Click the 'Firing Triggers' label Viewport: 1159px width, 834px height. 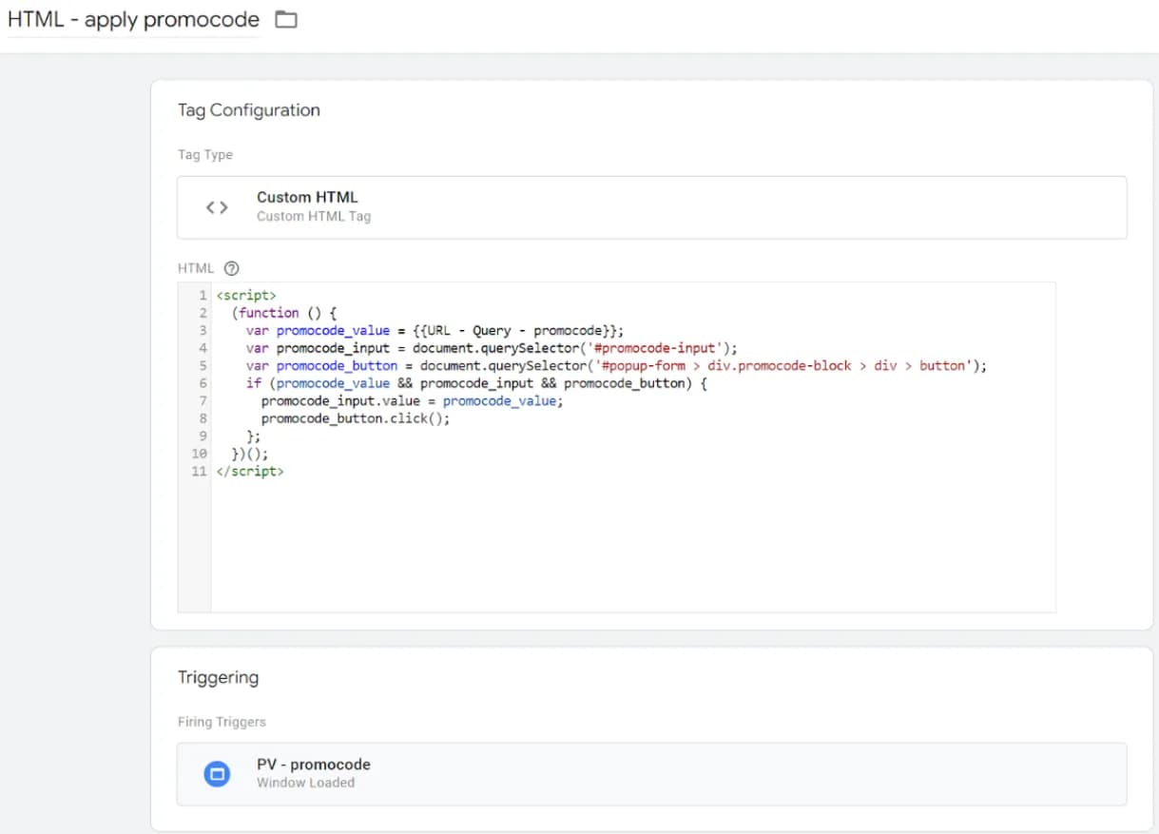coord(222,722)
